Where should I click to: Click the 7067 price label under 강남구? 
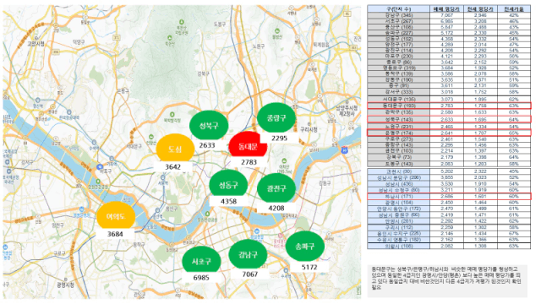pos(249,274)
